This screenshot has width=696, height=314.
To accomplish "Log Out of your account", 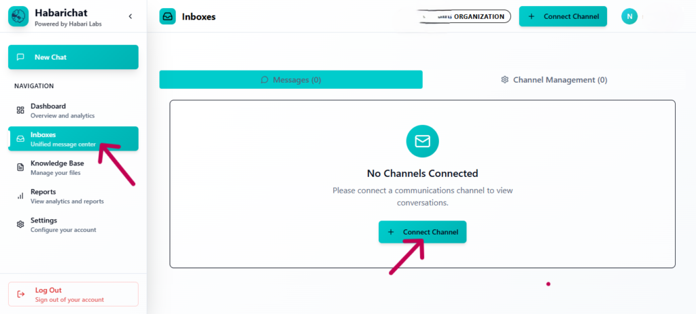I will (73, 294).
